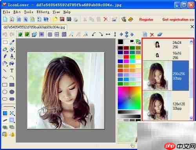Select the 128x128 32bpp icon format

tap(166, 106)
